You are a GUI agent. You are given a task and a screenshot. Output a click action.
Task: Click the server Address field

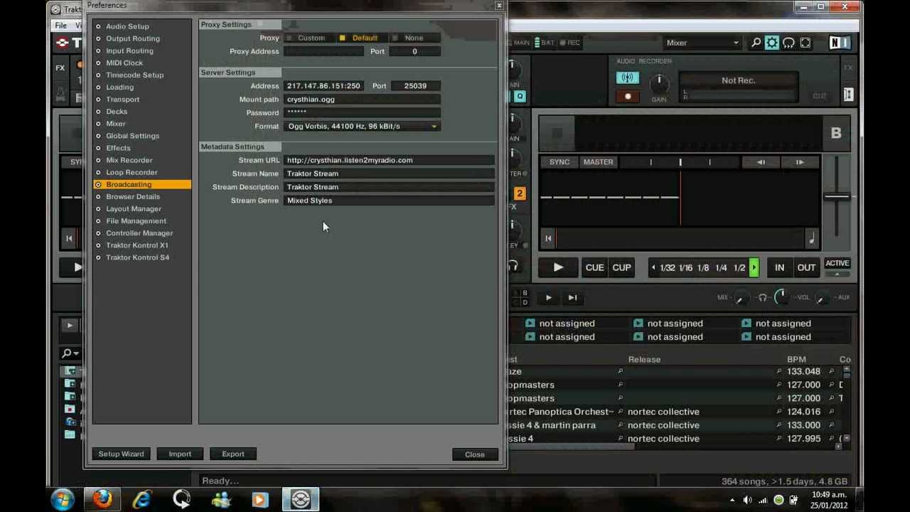[x=323, y=86]
